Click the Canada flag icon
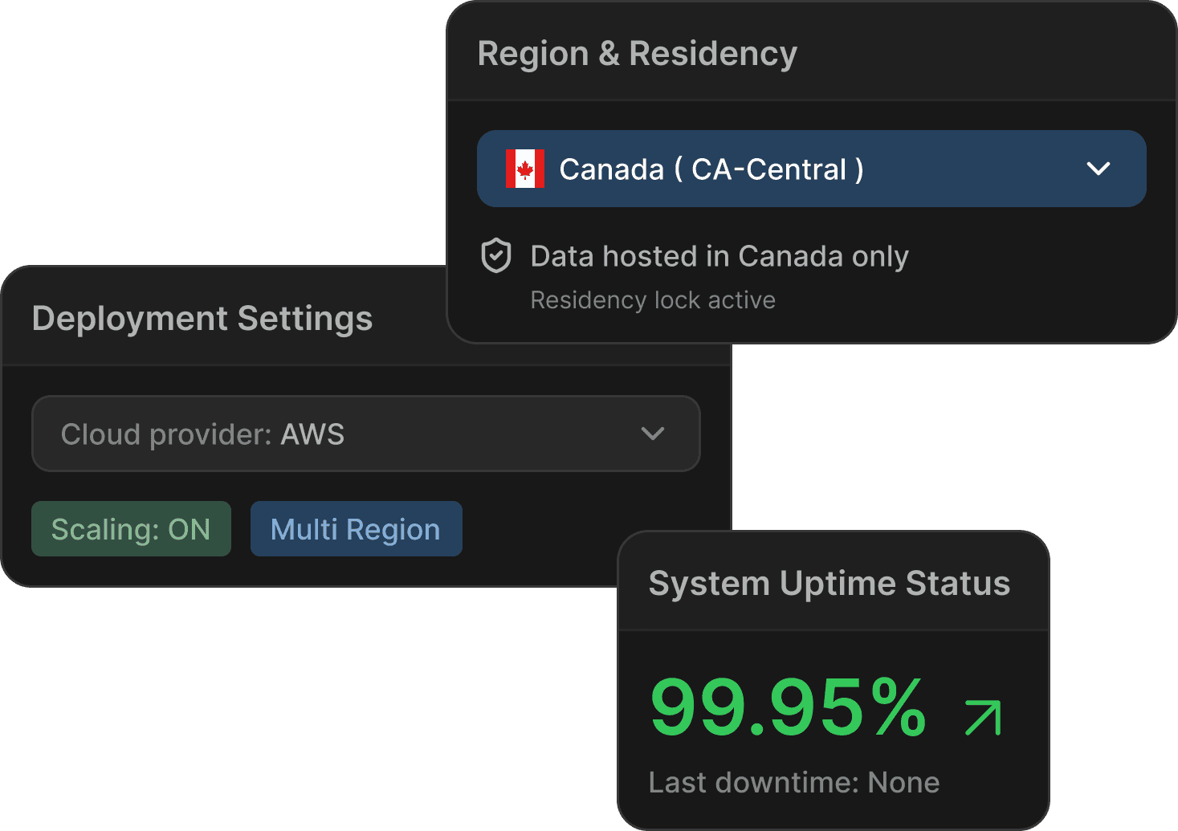The width and height of the screenshot is (1178, 831). (524, 169)
